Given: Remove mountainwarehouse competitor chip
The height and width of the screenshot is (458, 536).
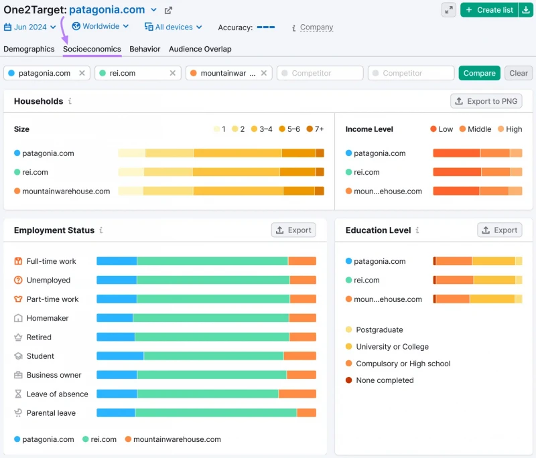Looking at the screenshot, I should click(264, 73).
